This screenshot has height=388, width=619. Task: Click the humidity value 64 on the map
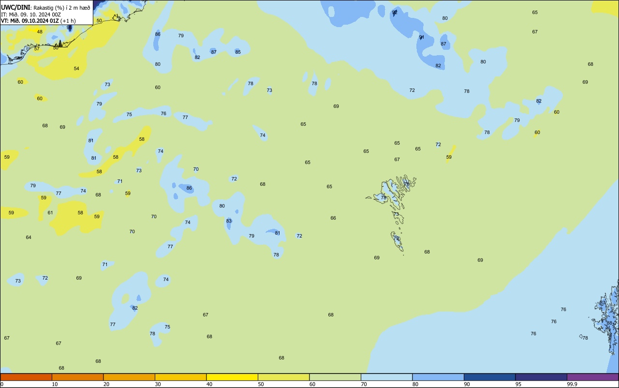29,238
